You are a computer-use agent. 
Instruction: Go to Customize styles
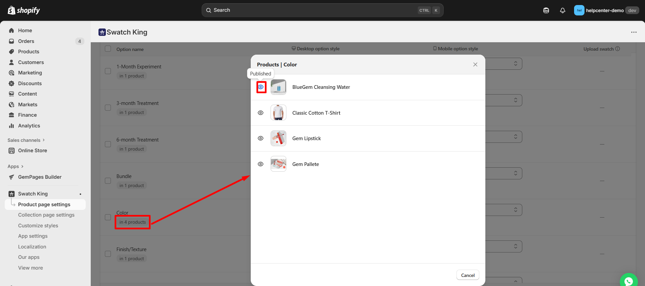point(38,226)
